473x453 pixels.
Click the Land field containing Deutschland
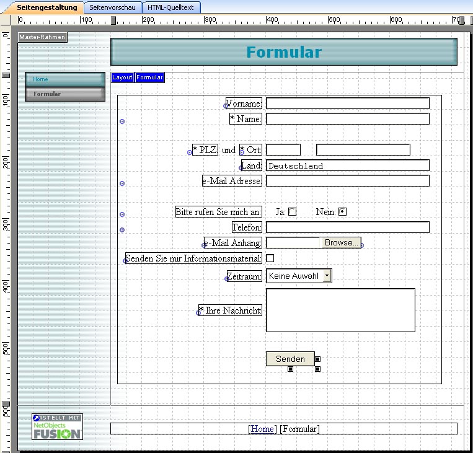(347, 165)
